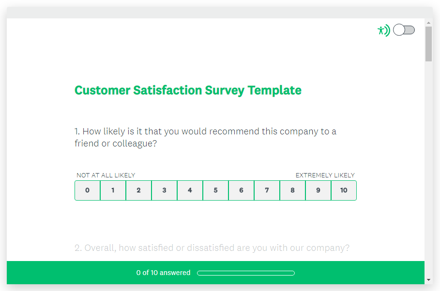This screenshot has height=291, width=440.
Task: Toggle the accessibility switch on
Action: tap(404, 29)
